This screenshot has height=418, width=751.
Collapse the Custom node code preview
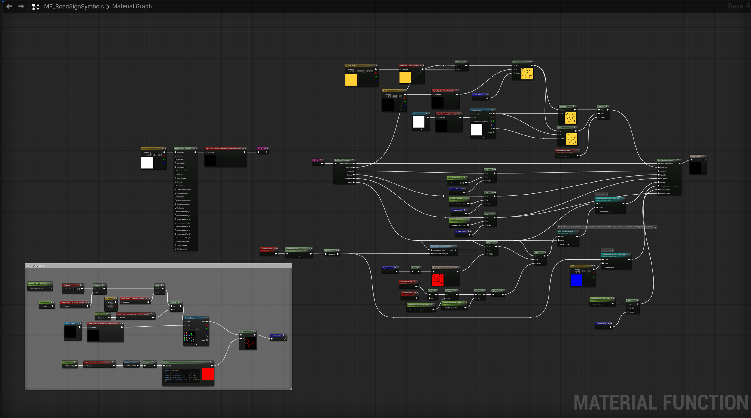click(x=188, y=385)
